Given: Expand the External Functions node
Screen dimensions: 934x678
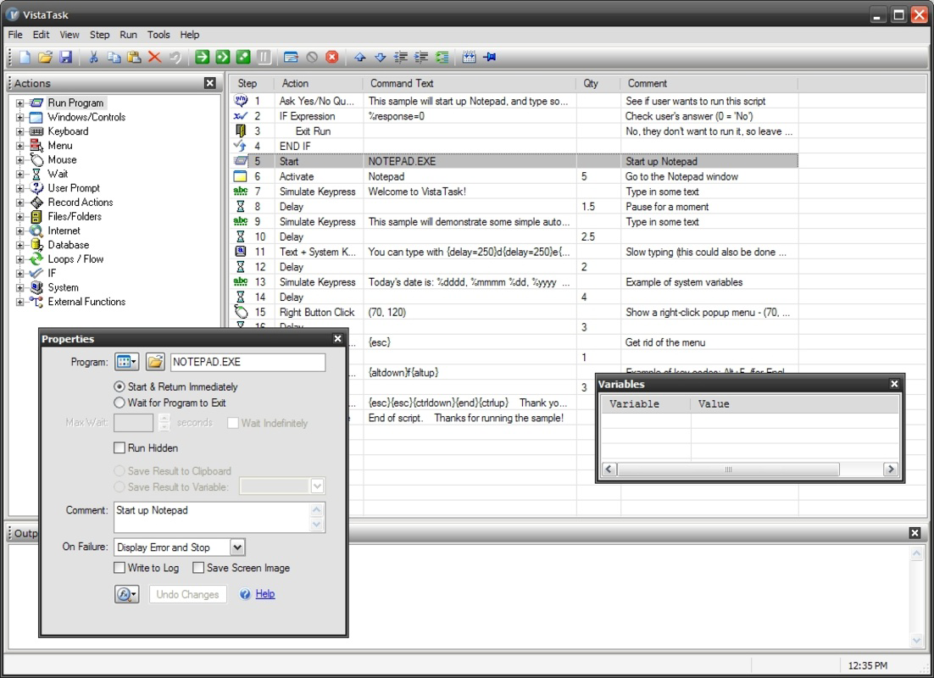Looking at the screenshot, I should point(19,302).
